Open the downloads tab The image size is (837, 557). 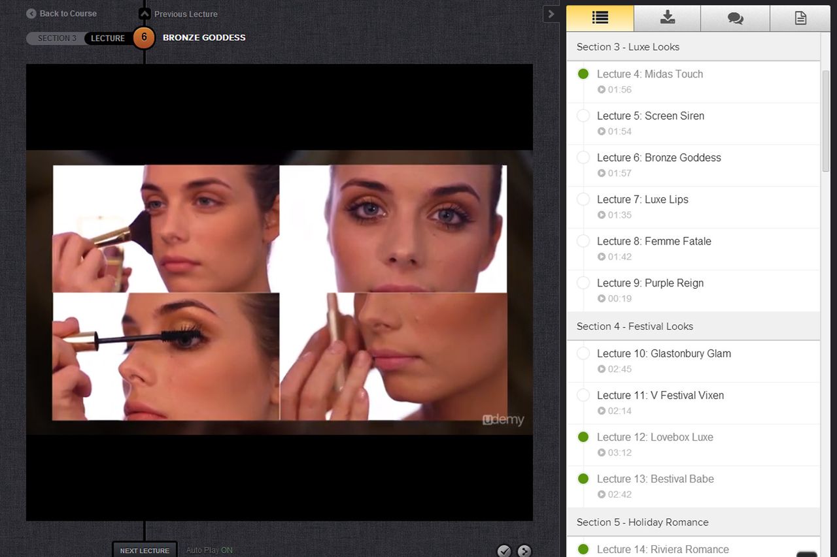(x=667, y=18)
